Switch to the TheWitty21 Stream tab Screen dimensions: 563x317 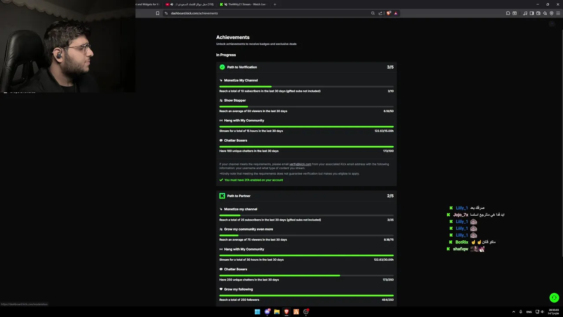click(245, 4)
